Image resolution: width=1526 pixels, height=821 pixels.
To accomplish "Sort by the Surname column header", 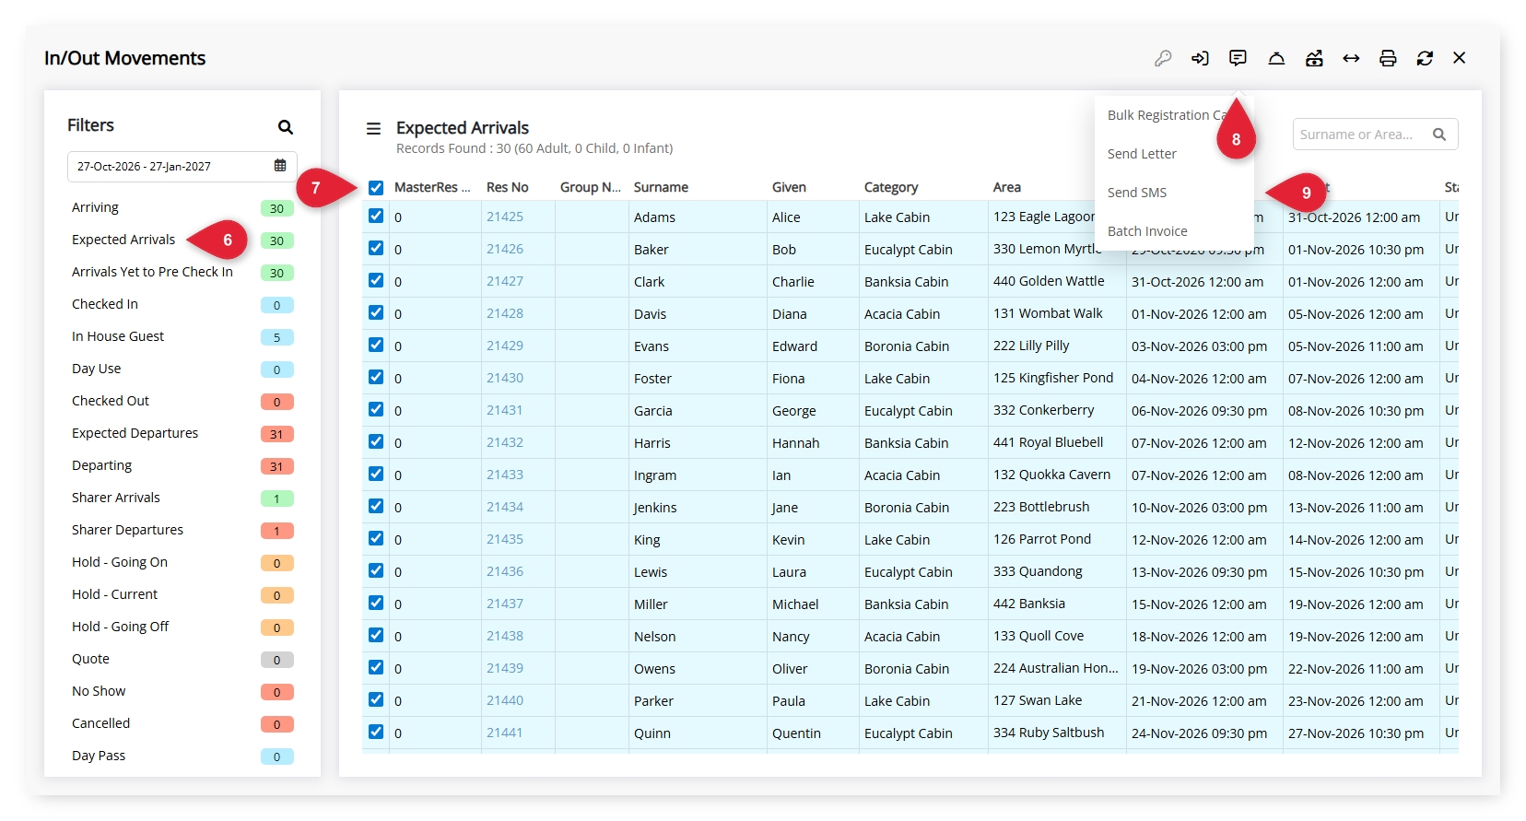I will pyautogui.click(x=661, y=187).
